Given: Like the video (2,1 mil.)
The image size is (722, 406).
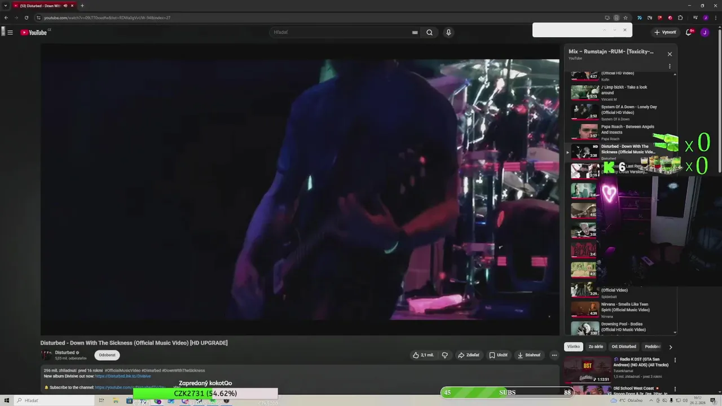Looking at the screenshot, I should [423, 355].
